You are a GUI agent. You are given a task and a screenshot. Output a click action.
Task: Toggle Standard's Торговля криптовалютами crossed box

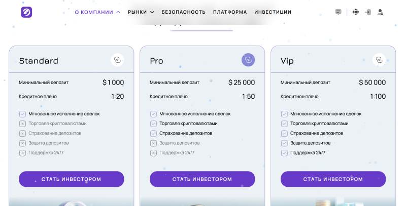22,123
